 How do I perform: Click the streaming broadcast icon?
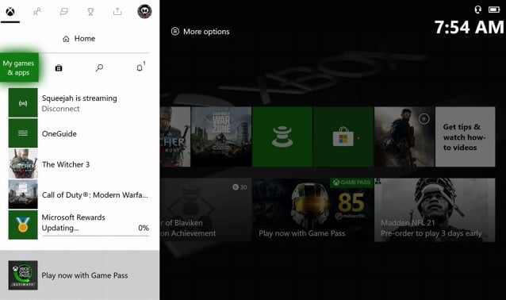(x=23, y=103)
